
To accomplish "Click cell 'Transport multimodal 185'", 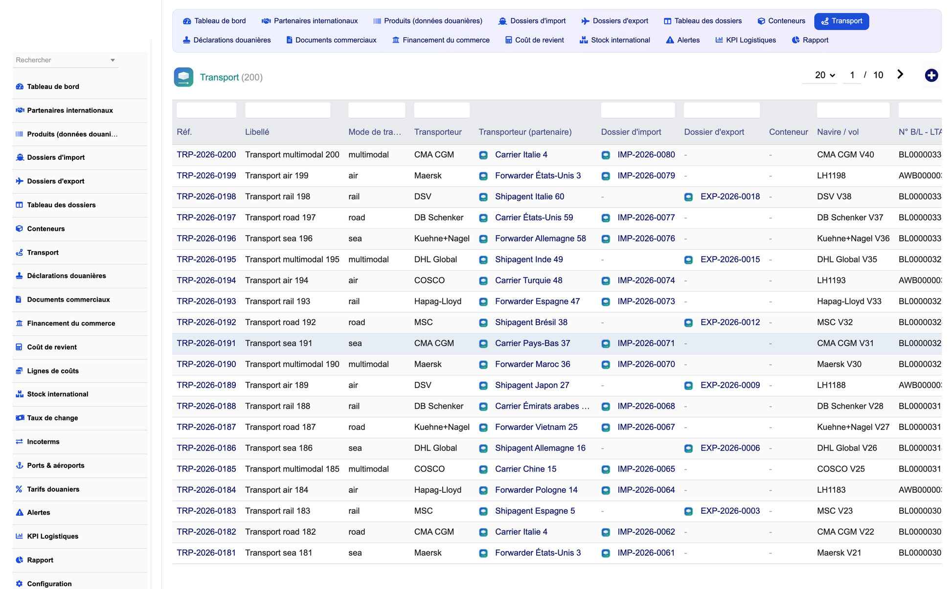I will (292, 469).
